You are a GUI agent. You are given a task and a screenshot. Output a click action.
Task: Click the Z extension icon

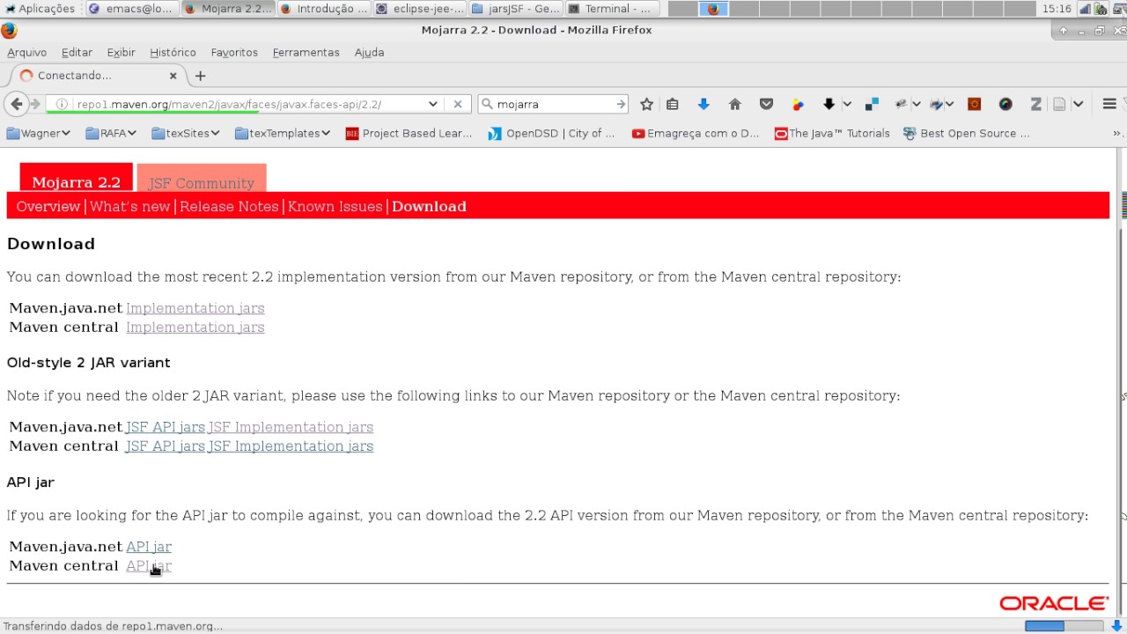(1036, 104)
